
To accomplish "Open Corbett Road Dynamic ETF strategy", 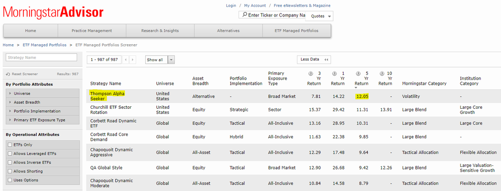I will coord(113,123).
